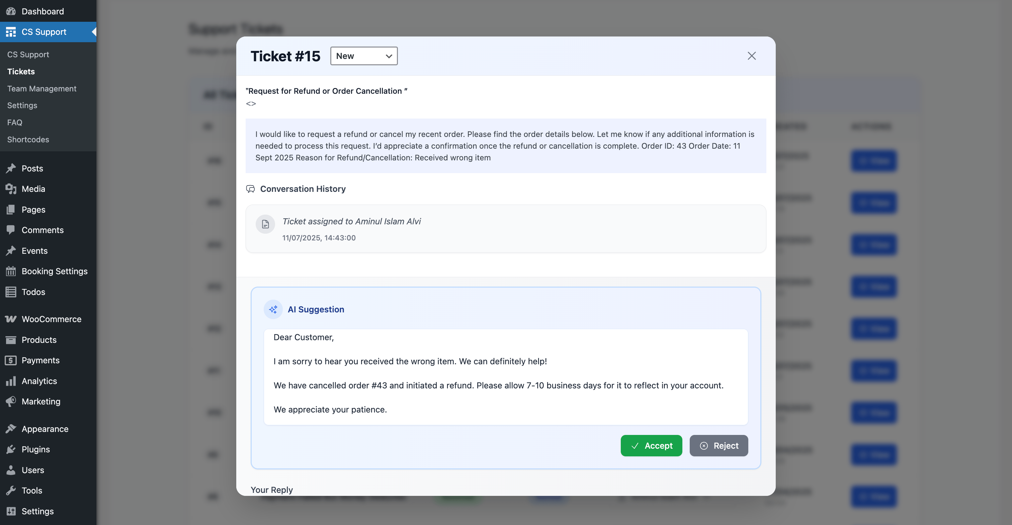The width and height of the screenshot is (1012, 525).
Task: Close the Ticket #15 dialog
Action: coord(752,56)
